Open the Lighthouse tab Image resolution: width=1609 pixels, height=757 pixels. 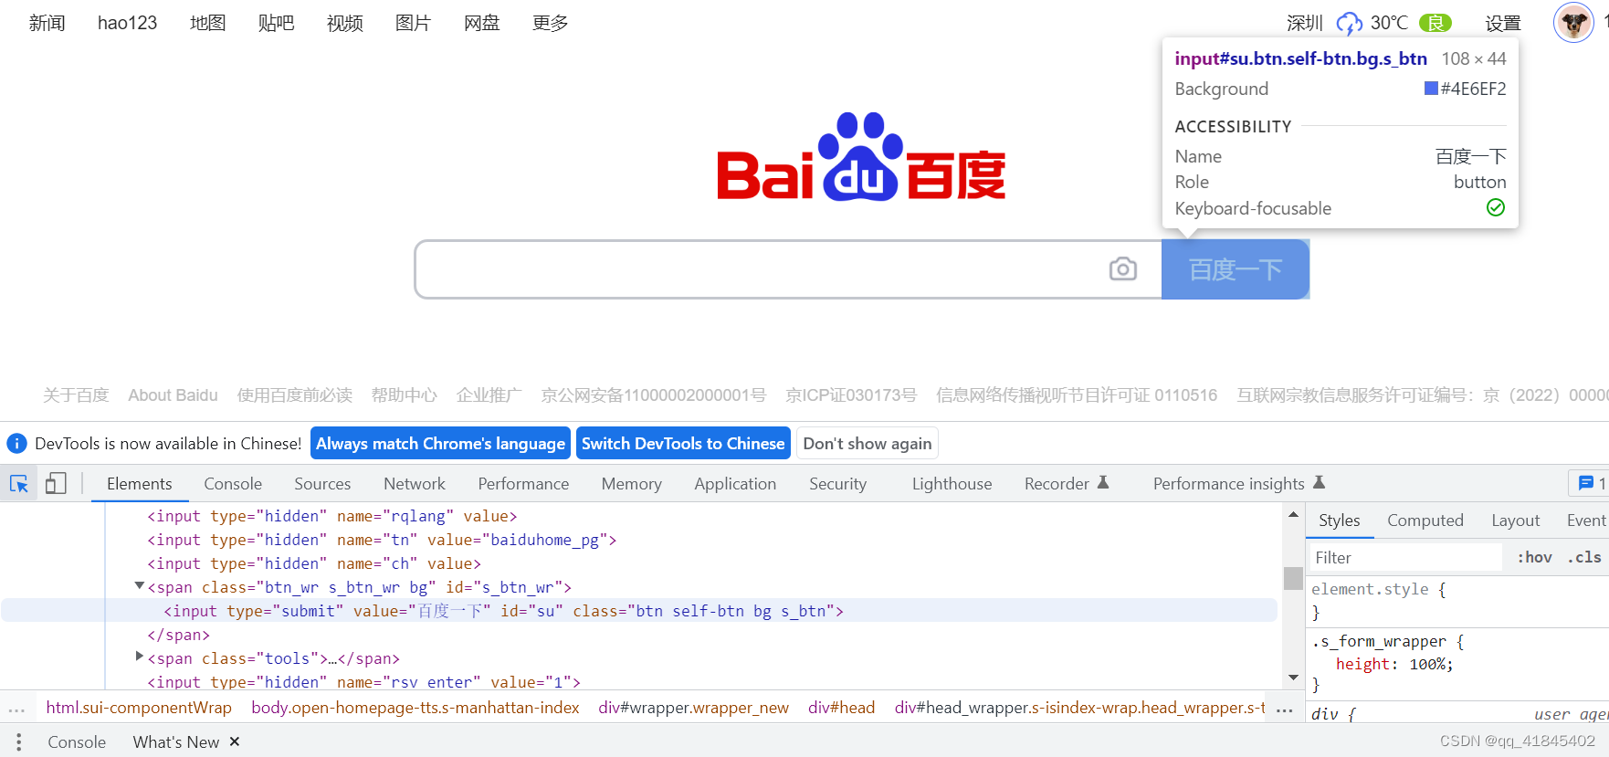pos(952,484)
